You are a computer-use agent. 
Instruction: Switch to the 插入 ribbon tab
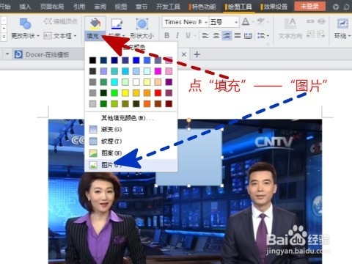(25, 7)
